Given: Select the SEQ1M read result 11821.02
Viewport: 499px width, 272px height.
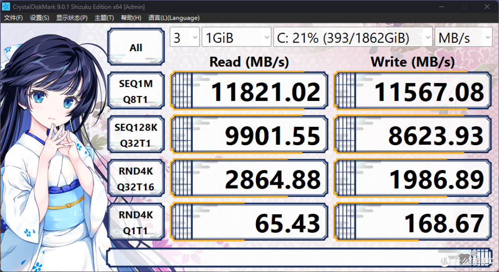Looking at the screenshot, I should pos(249,91).
